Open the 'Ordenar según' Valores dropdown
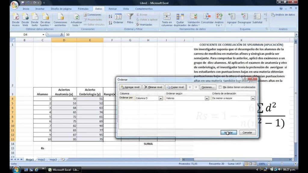 click(x=207, y=98)
